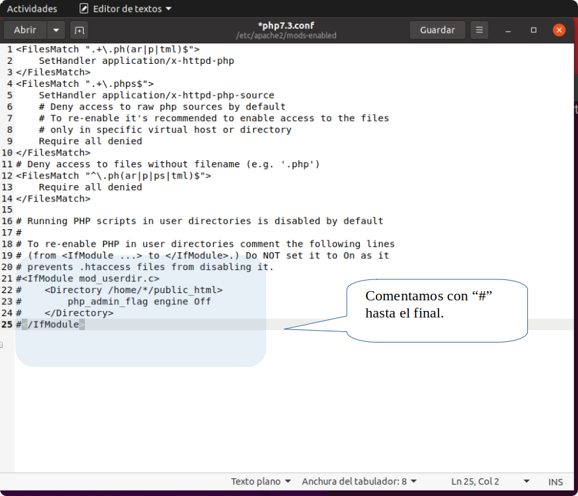Viewport: 578px width, 496px height.
Task: Click the /etc/apache2/mods-enabled path subtitle
Action: 286,36
